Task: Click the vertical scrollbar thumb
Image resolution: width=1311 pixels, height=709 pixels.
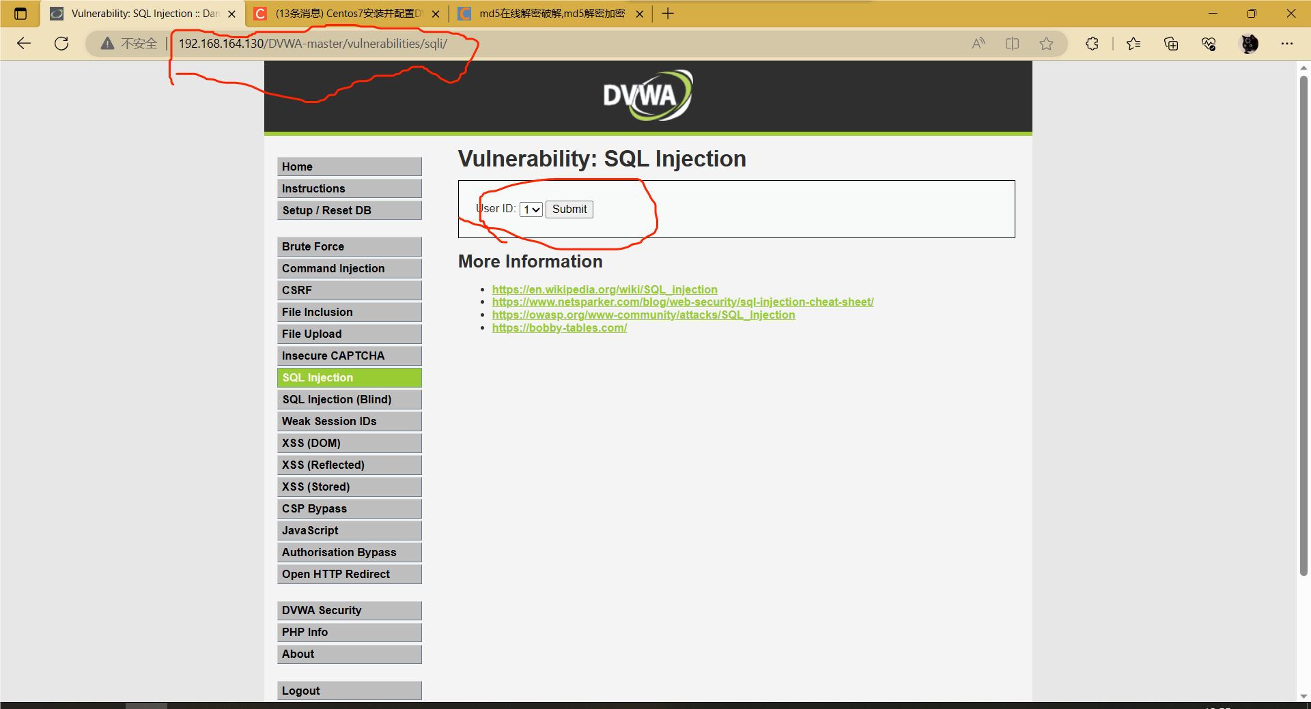Action: 1303,326
